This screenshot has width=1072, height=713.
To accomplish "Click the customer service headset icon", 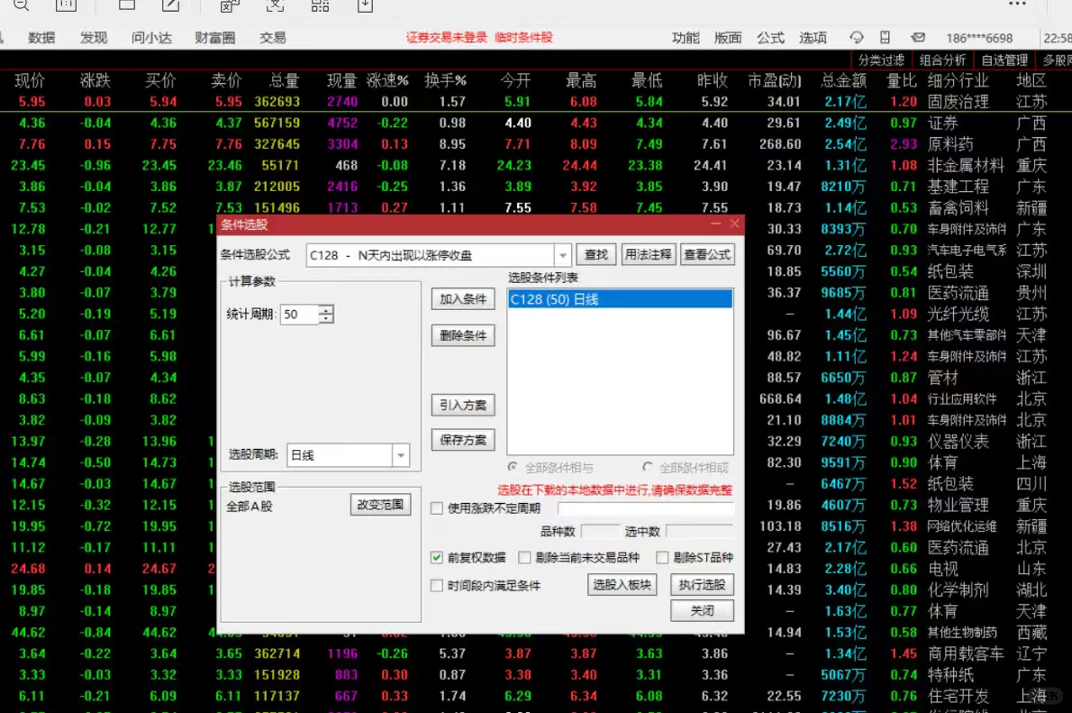I will coord(859,38).
